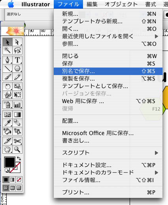Image resolution: width=168 pixels, height=205 pixels.
Task: Switch to full screen with menu bar
Action: click(x=12, y=188)
